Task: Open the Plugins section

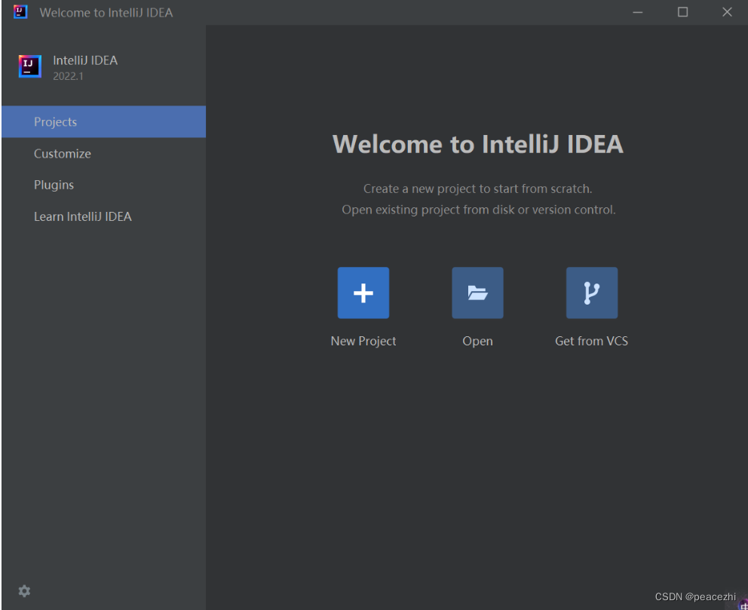Action: [54, 185]
